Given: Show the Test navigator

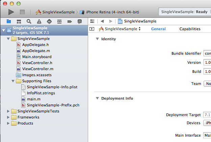Looking at the screenshot, I should [x=49, y=21].
